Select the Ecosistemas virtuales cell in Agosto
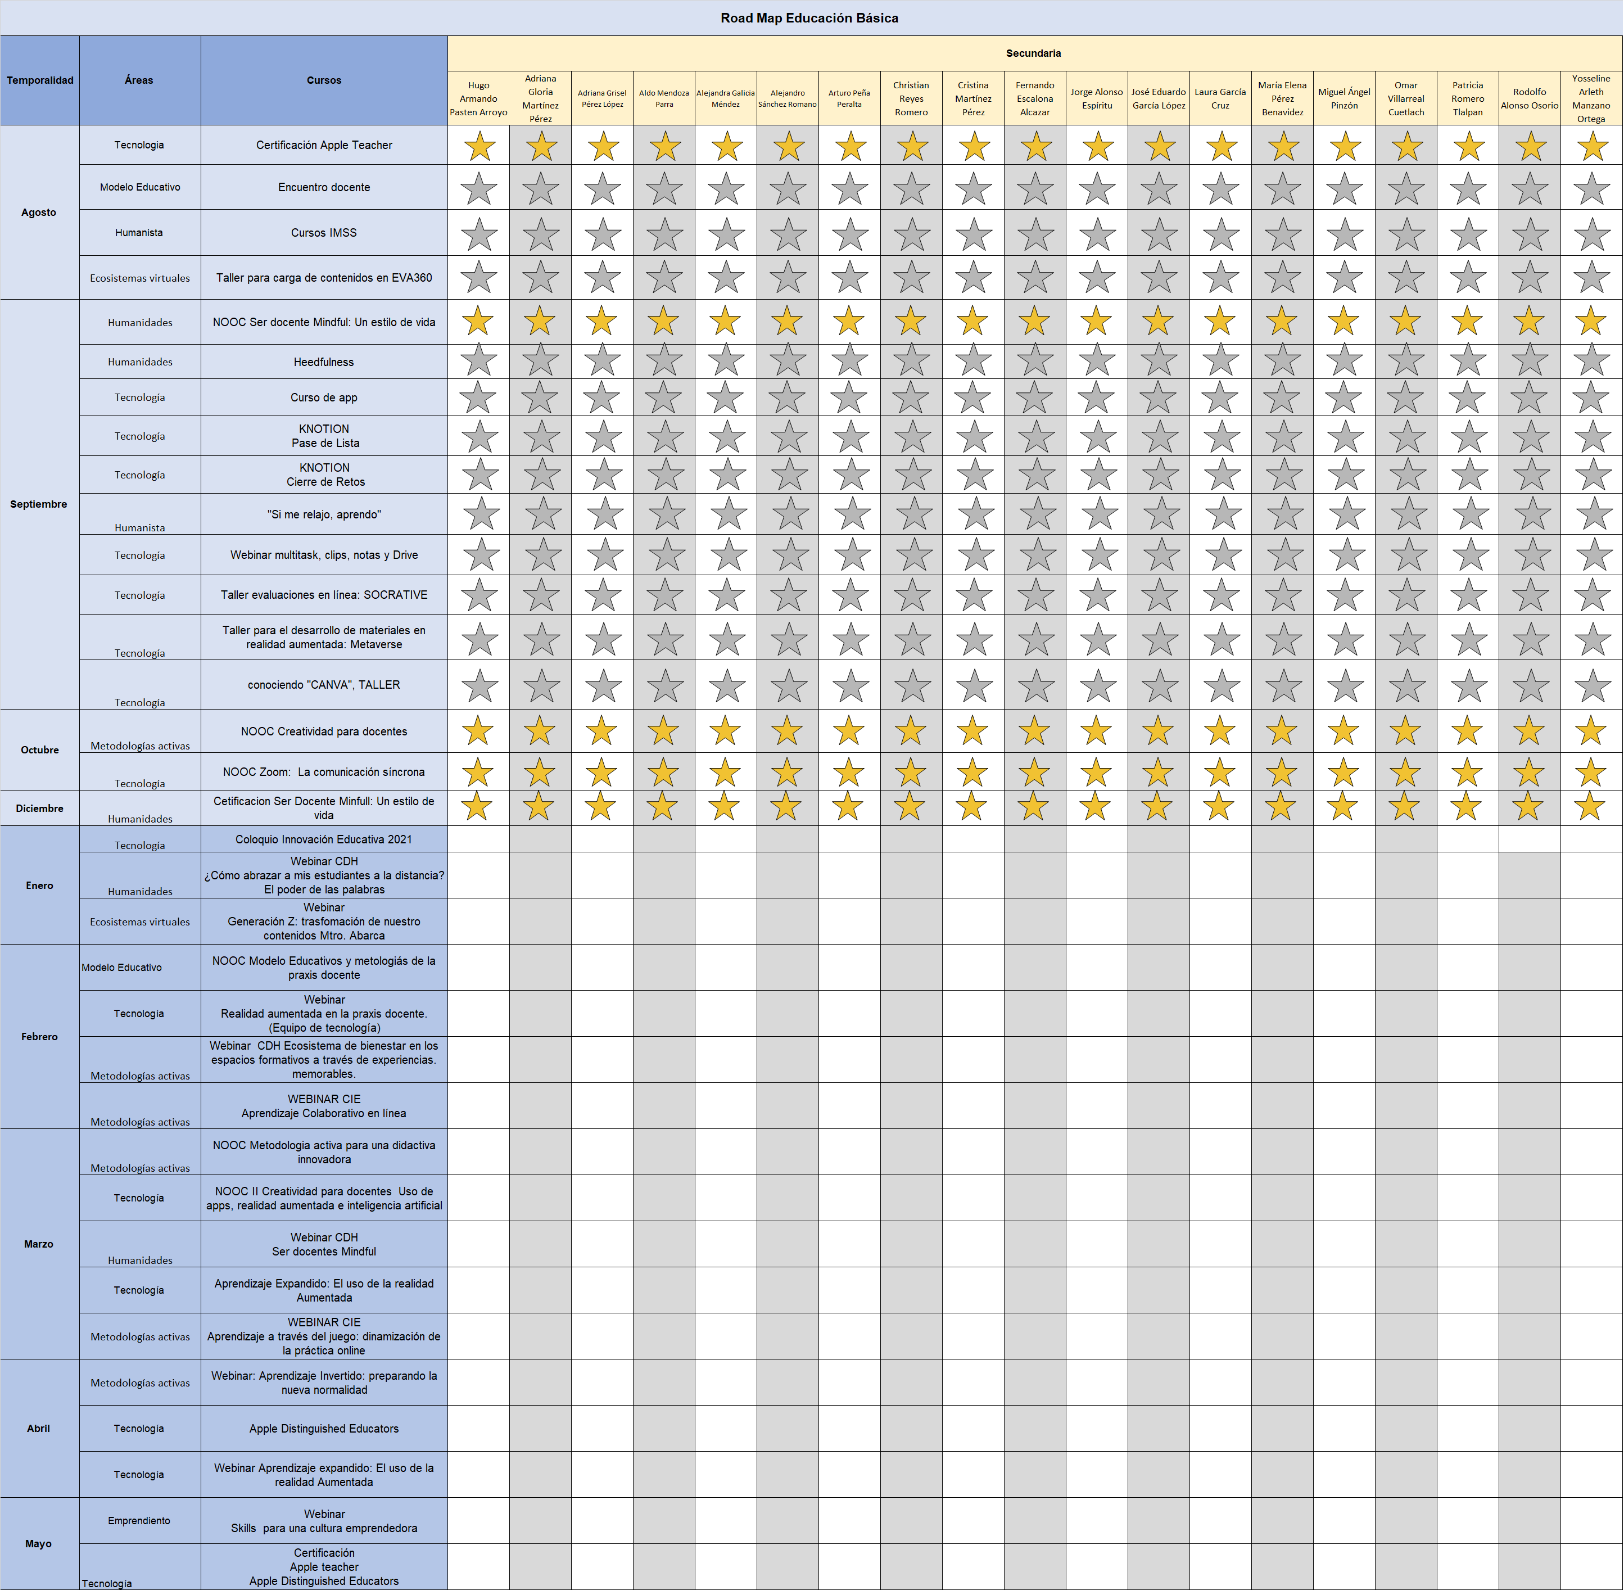 click(139, 277)
